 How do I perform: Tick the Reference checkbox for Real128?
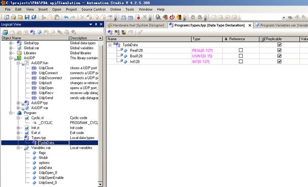pos(241,50)
